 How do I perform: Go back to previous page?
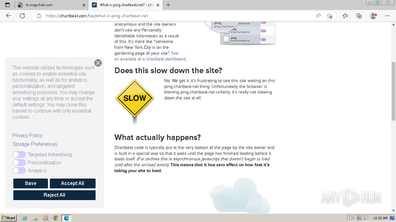coord(9,16)
